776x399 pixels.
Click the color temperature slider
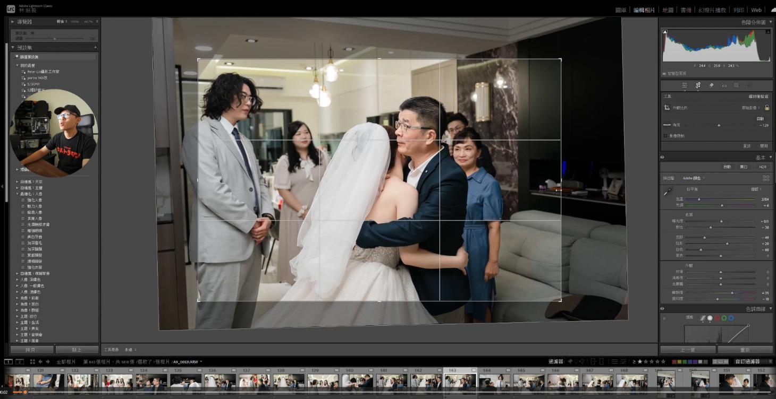click(x=720, y=199)
